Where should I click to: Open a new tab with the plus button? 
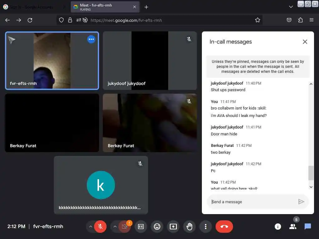[146, 7]
